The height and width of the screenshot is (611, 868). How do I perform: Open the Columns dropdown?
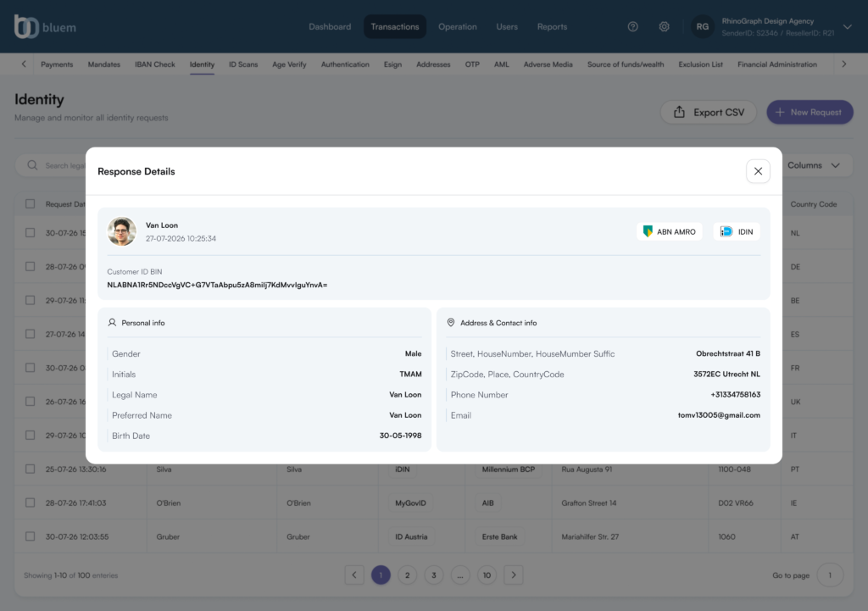pos(814,165)
